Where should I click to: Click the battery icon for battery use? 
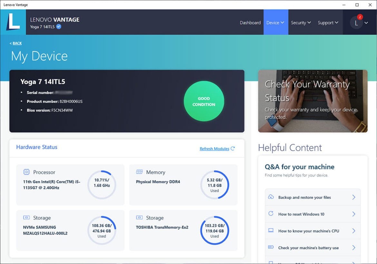click(271, 247)
